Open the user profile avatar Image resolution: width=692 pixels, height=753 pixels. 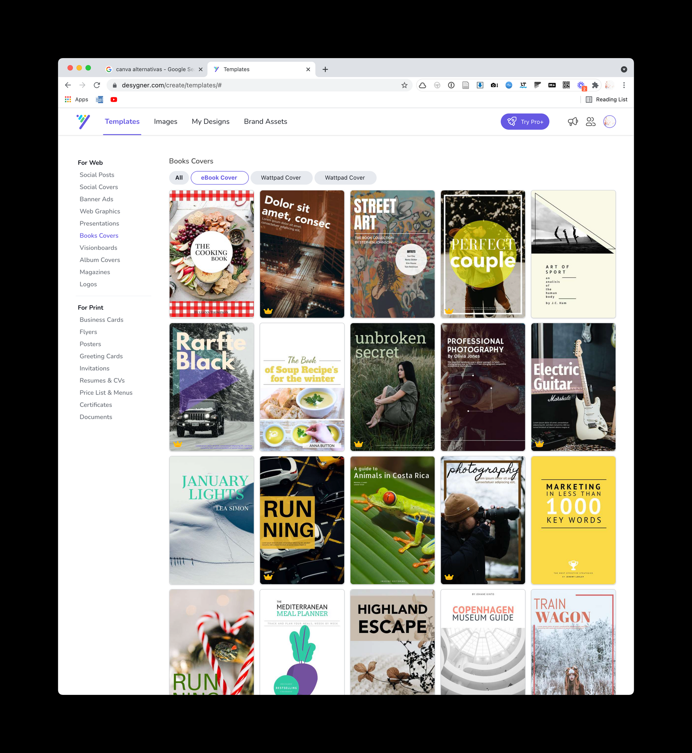[609, 122]
